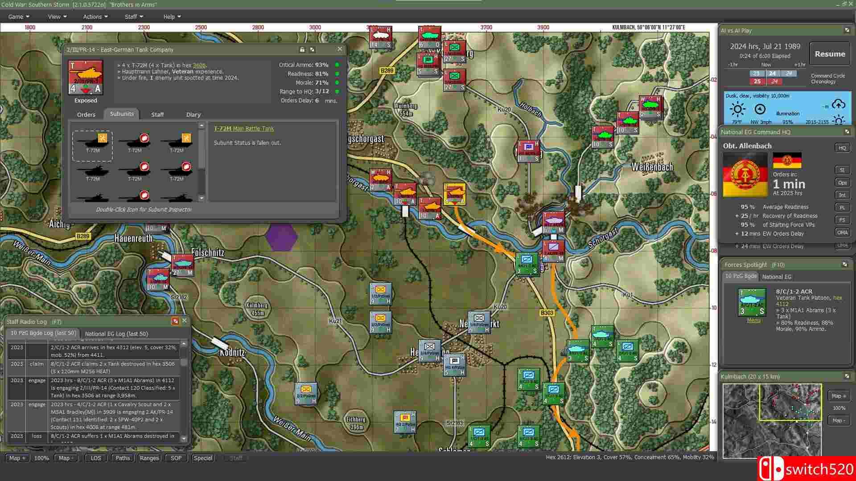Click the weather forecast cloud icon
Image resolution: width=856 pixels, height=481 pixels.
838,105
